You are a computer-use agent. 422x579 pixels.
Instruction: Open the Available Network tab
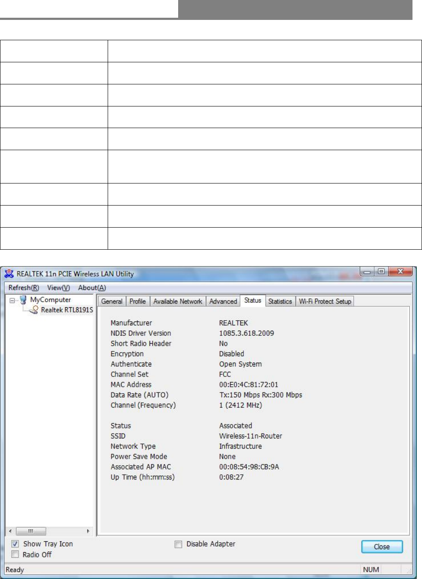click(x=178, y=301)
